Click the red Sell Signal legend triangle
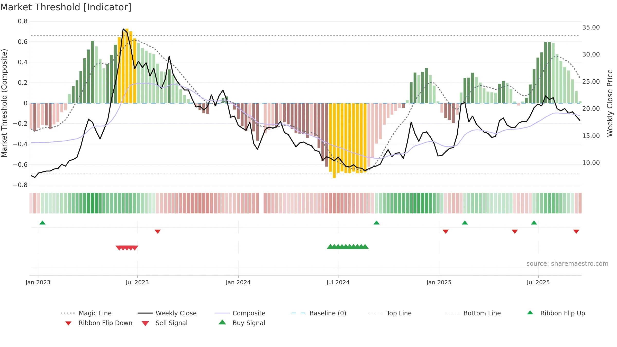This screenshot has height=347, width=617. [x=145, y=323]
